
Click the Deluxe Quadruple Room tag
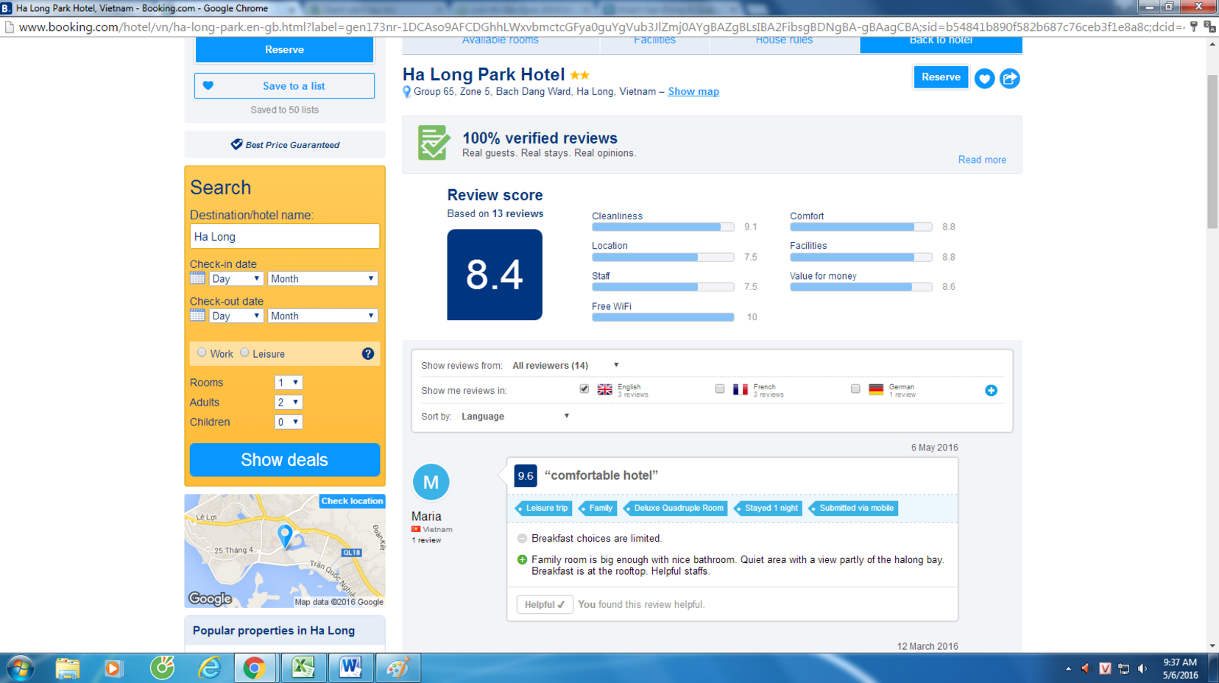(x=675, y=508)
